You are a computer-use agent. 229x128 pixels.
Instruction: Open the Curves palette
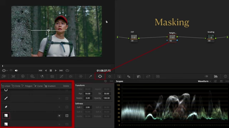point(62,76)
